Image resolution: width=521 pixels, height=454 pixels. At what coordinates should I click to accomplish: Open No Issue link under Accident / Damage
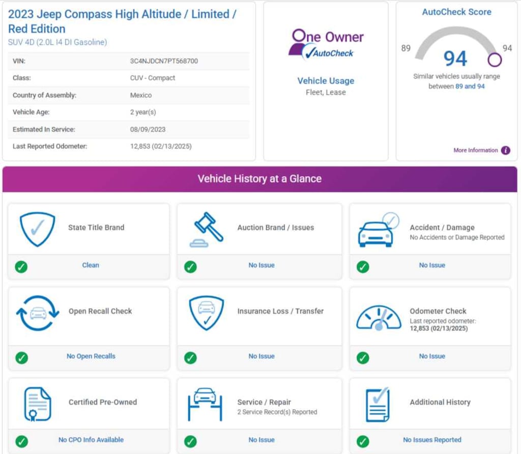[432, 265]
